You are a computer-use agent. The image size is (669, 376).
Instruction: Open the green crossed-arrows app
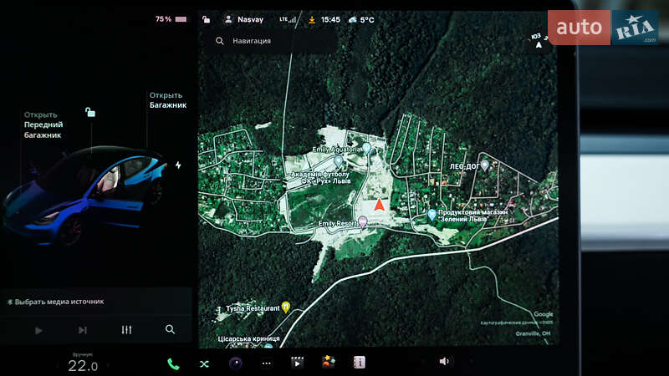(x=204, y=363)
